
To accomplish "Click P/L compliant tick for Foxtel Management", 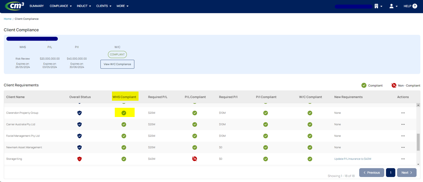I will [x=195, y=136].
